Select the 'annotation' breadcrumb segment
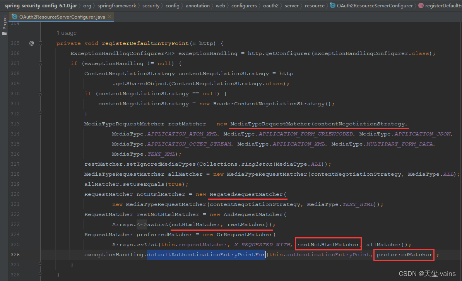The width and height of the screenshot is (462, 281). click(198, 5)
